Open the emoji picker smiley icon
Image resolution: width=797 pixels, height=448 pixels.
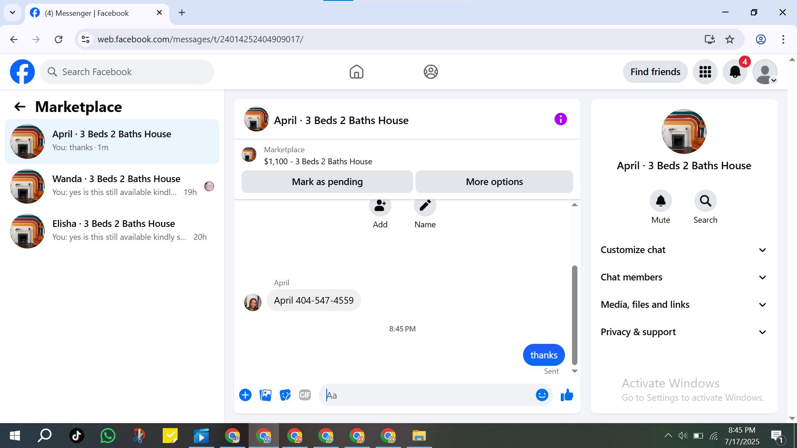[542, 395]
